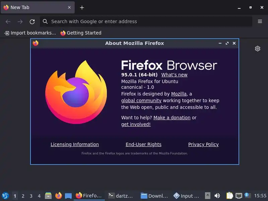Open the Firefox hamburger application menu
The image size is (268, 201).
260,21
